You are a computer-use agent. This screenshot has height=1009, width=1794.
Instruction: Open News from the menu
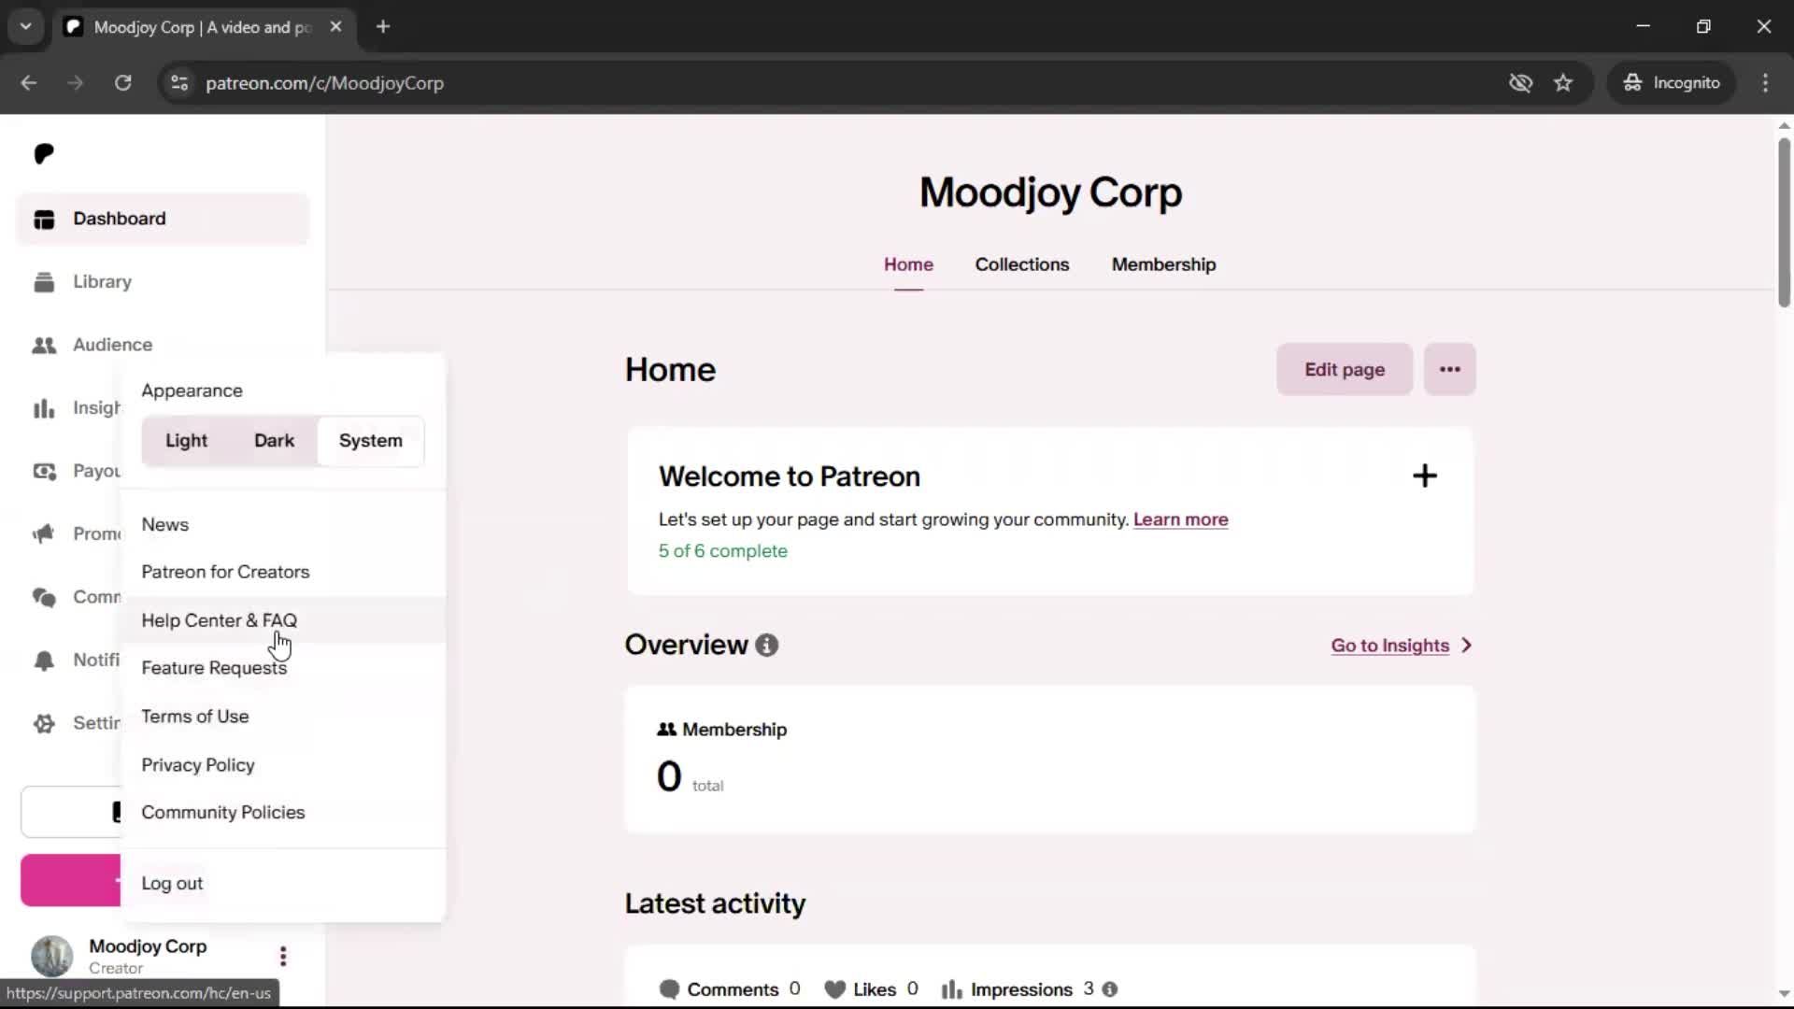[283, 525]
